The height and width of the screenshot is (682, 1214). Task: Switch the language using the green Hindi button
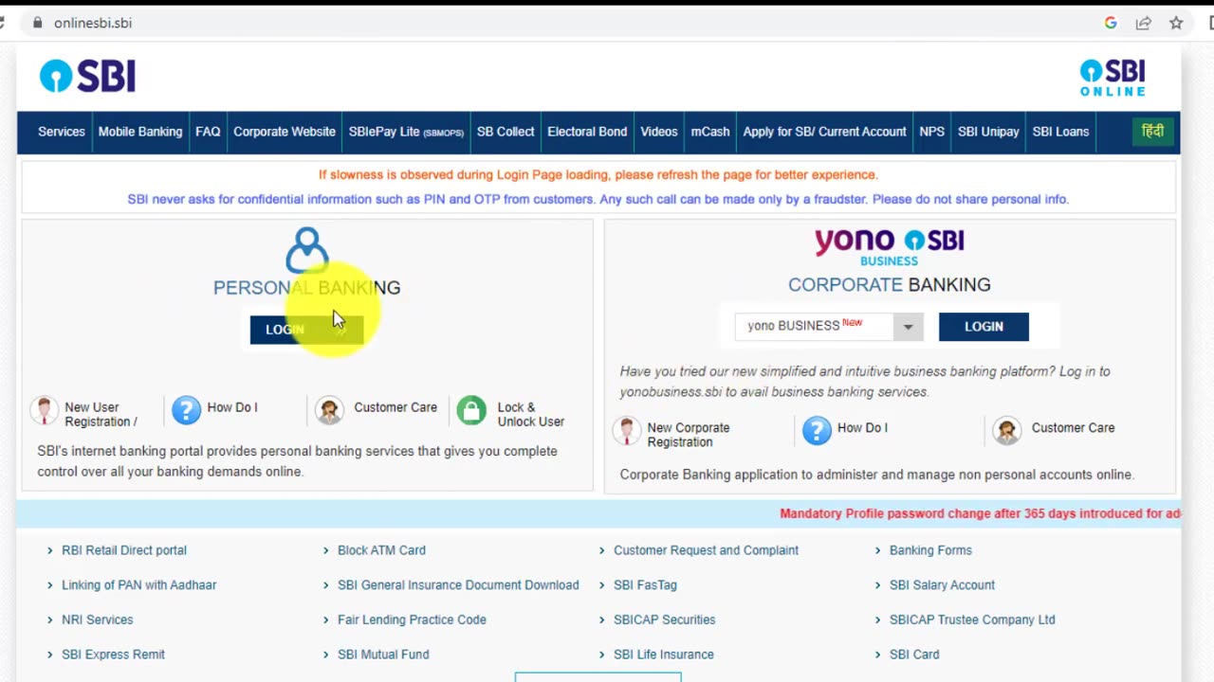1152,132
